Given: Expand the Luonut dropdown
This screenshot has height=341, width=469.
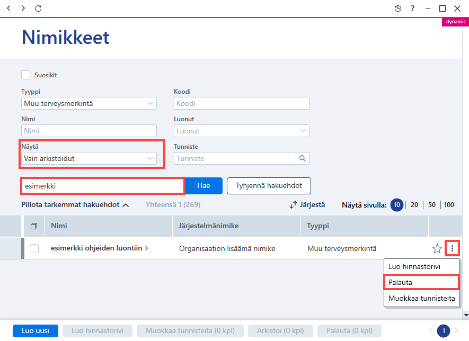Looking at the screenshot, I should pyautogui.click(x=241, y=131).
